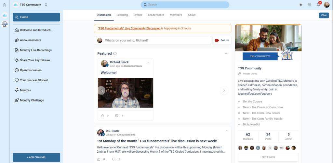The width and height of the screenshot is (333, 163).
Task: Open D.D. Black's avatar
Action: click(101, 133)
